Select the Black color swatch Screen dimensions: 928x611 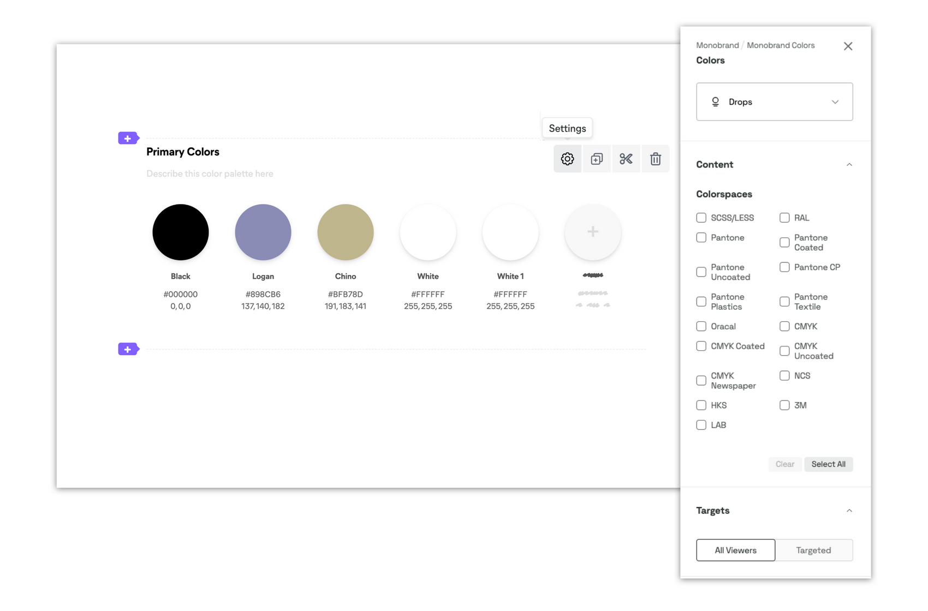point(181,232)
